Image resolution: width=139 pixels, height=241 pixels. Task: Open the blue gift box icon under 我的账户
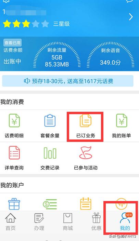click(14, 204)
